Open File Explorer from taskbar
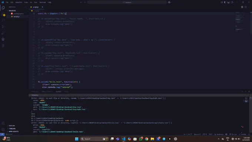 click(x=152, y=139)
